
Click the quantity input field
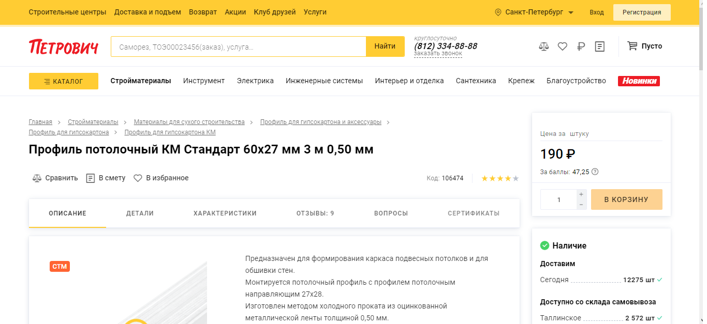click(559, 199)
